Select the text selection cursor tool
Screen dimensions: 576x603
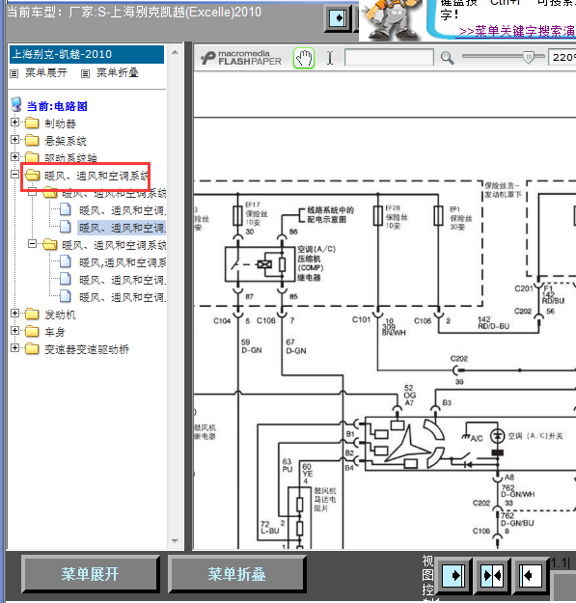pyautogui.click(x=330, y=58)
